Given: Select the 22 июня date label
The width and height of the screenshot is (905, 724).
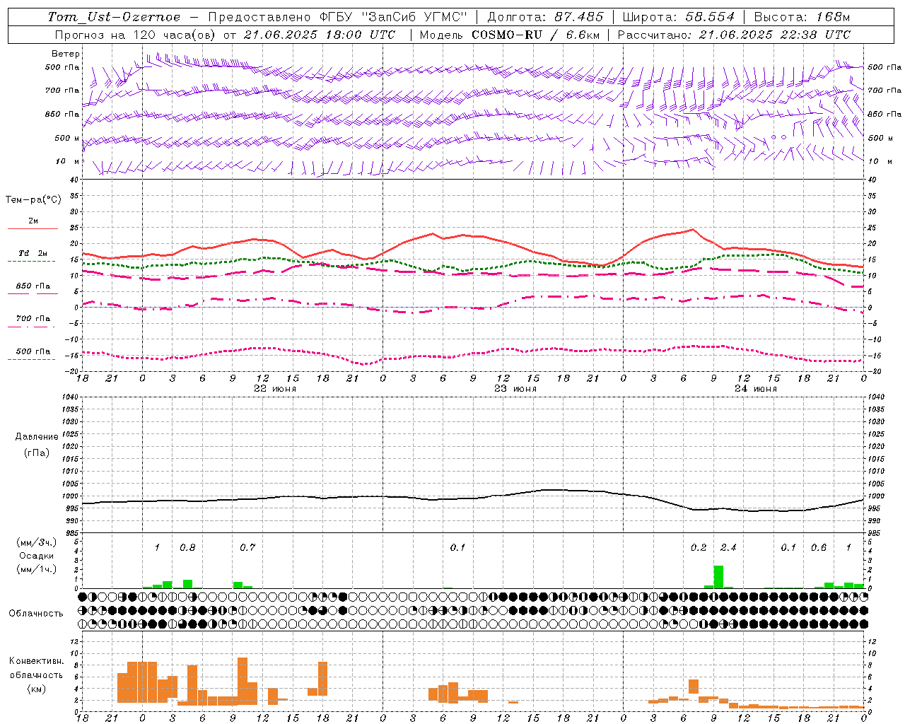Looking at the screenshot, I should tap(275, 389).
